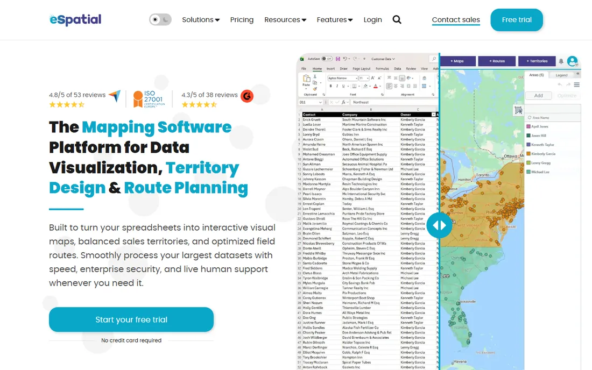Viewport: 592px width, 370px height.
Task: Click the Add area button
Action: pyautogui.click(x=538, y=96)
